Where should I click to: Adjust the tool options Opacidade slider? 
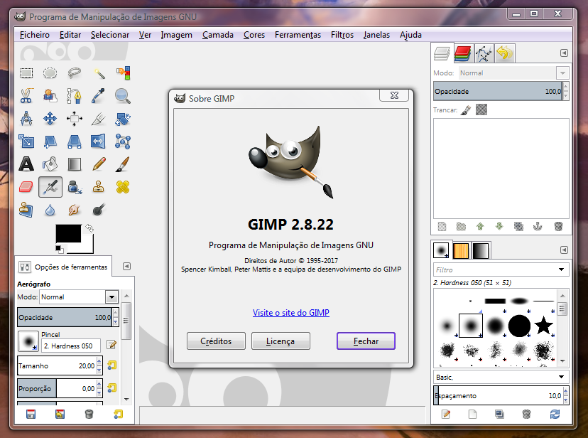[65, 317]
